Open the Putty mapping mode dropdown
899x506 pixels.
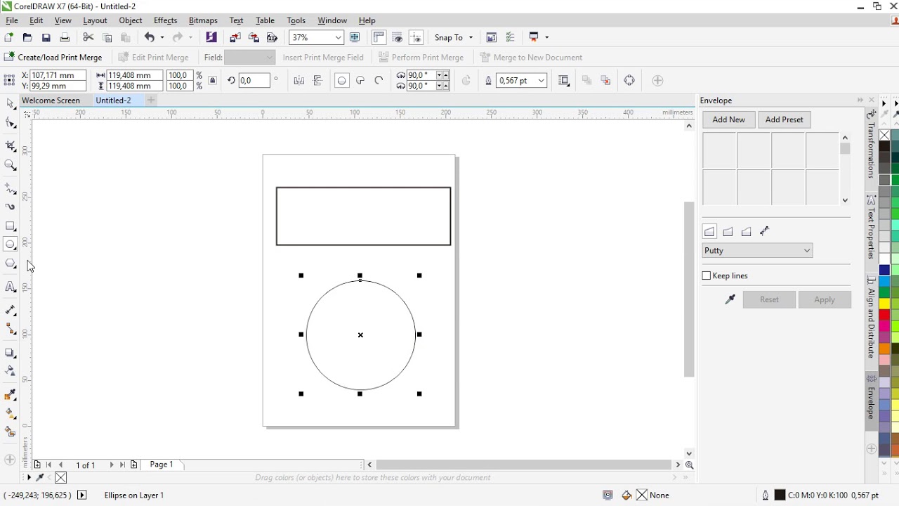[x=757, y=251]
